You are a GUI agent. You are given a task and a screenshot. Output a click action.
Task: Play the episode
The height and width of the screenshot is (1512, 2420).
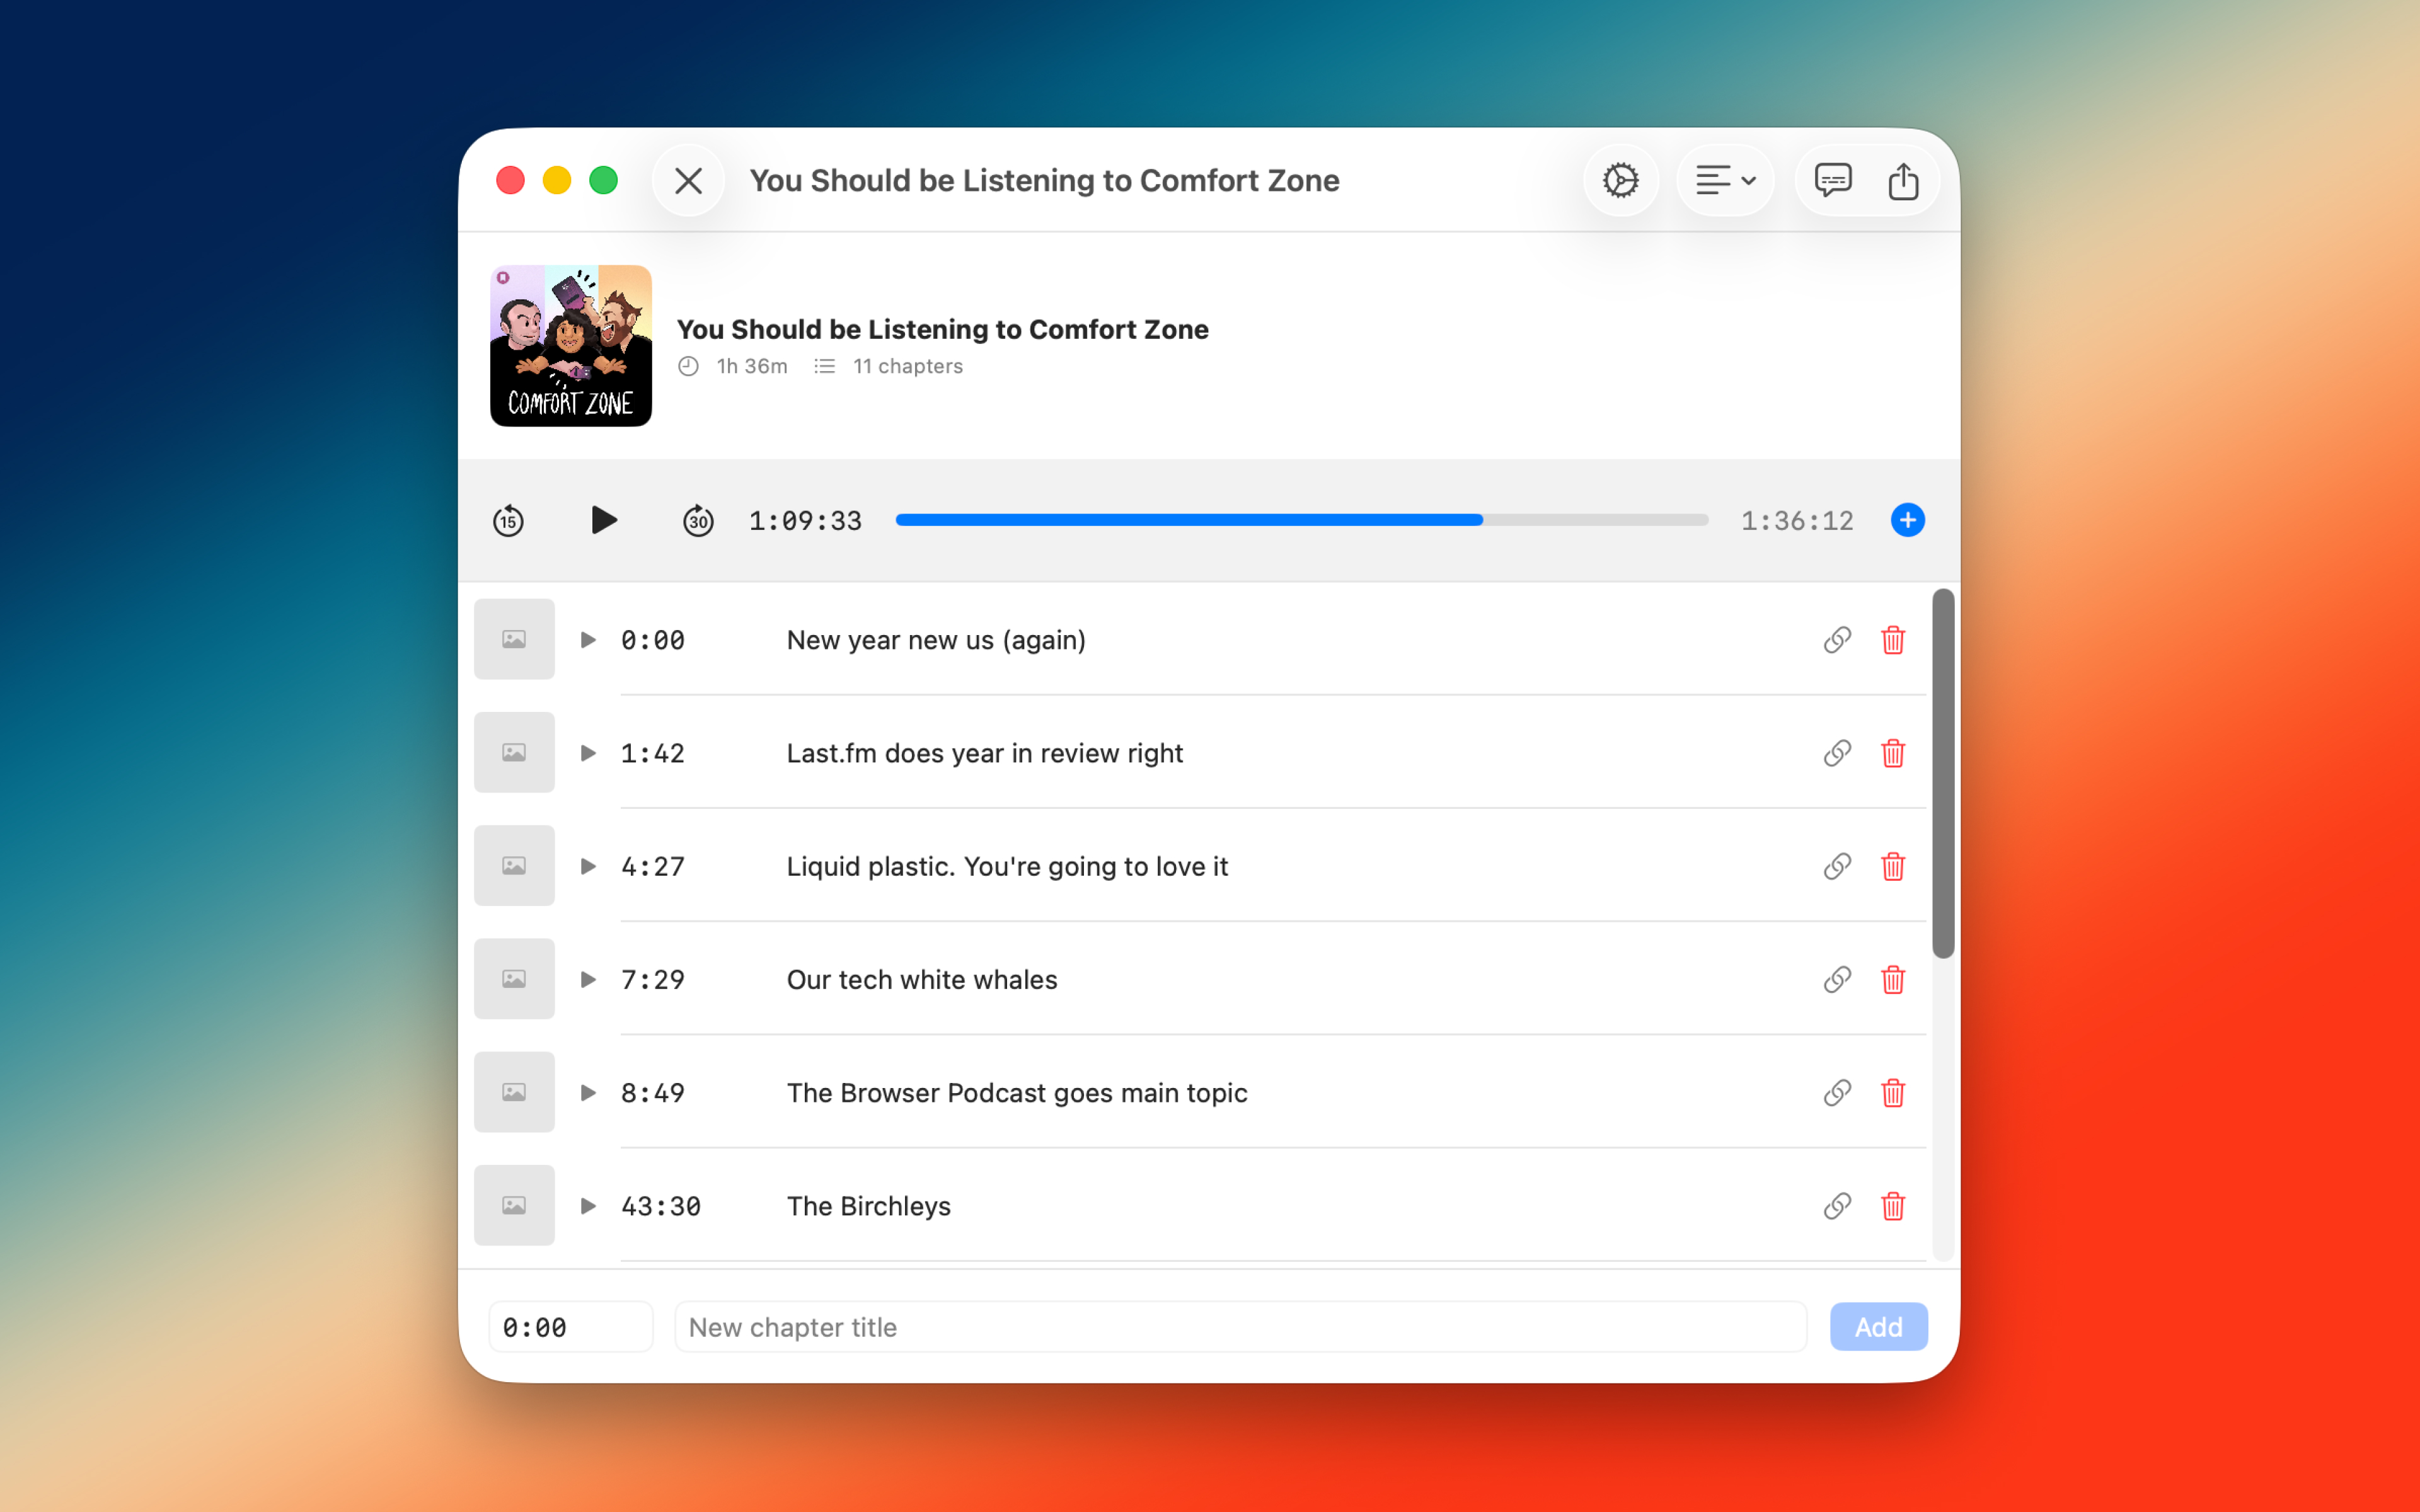tap(603, 520)
